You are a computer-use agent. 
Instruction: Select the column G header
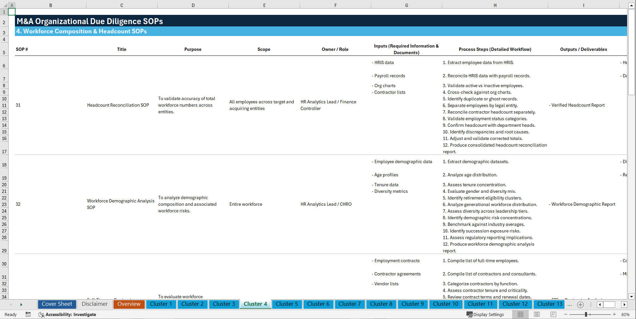pos(406,5)
